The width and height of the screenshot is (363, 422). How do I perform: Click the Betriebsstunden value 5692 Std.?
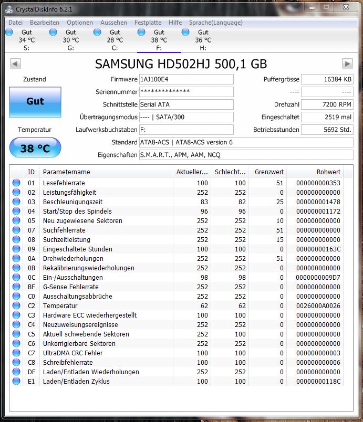pos(327,130)
